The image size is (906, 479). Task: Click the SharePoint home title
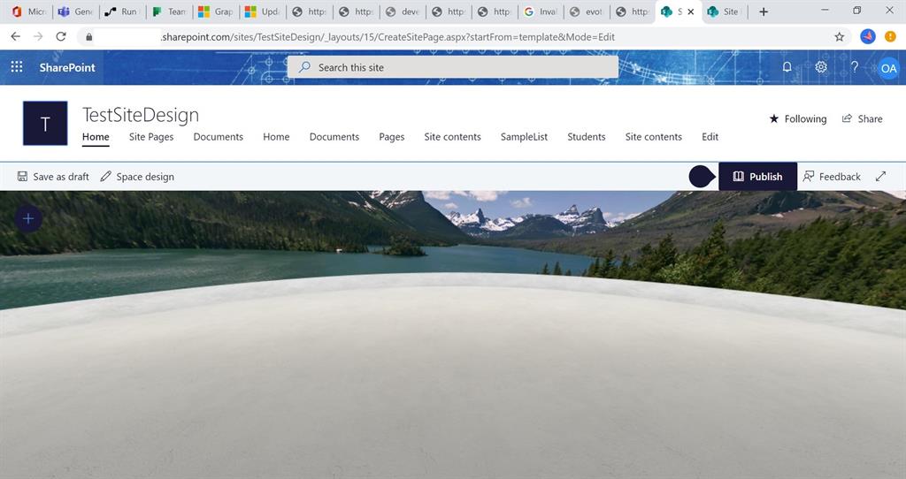pos(67,67)
